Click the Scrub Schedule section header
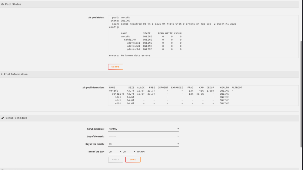The image size is (303, 170). (x=149, y=118)
